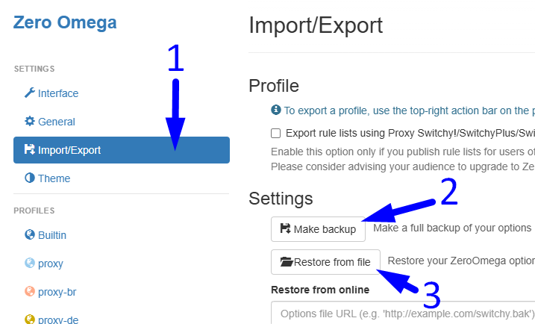Screen dimensions: 535x324
Task: Click the Zero Omega title link
Action: [65, 22]
